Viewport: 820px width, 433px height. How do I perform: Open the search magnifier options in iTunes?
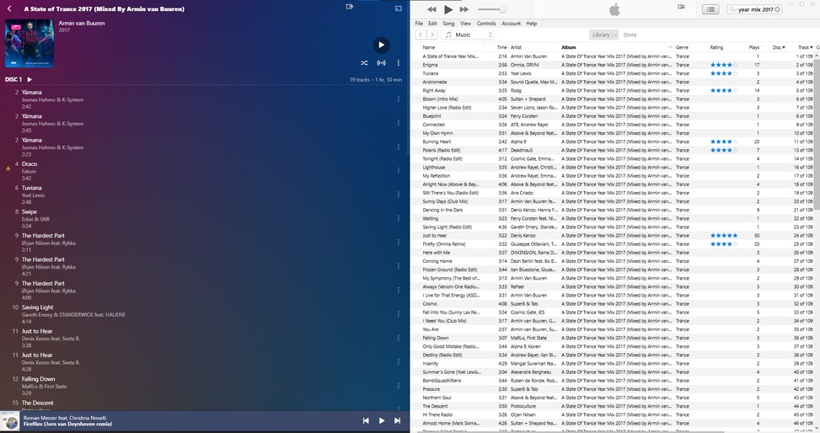(x=732, y=9)
